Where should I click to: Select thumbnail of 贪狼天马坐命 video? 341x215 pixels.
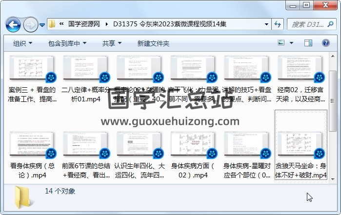point(301,145)
